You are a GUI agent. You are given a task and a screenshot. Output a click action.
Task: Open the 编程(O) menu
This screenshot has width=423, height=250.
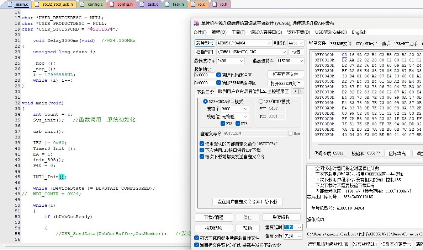click(219, 32)
